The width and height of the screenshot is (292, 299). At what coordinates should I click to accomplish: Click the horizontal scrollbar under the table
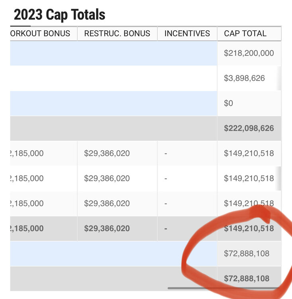(x=224, y=288)
